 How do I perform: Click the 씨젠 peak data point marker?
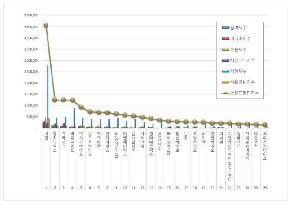[46, 25]
